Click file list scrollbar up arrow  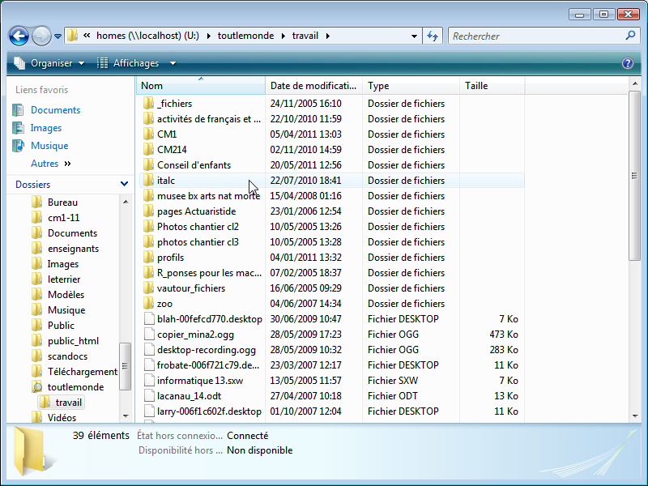click(635, 84)
